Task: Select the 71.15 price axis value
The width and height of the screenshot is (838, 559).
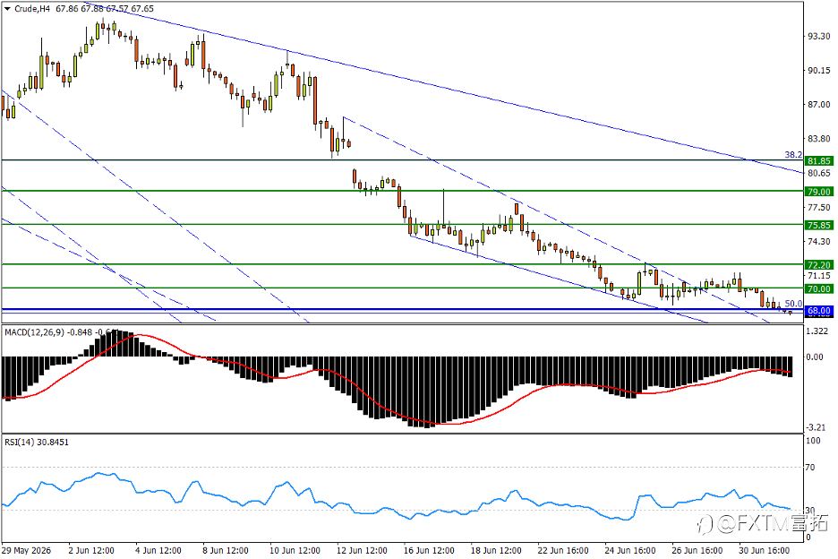Action: pyautogui.click(x=819, y=276)
